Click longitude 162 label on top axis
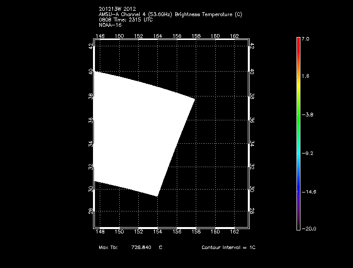This screenshot has height=268, width=353. [x=234, y=36]
